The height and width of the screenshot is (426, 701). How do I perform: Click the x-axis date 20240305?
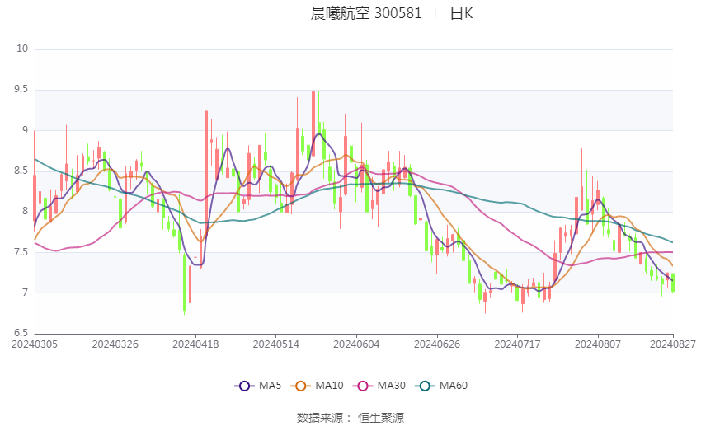point(35,344)
